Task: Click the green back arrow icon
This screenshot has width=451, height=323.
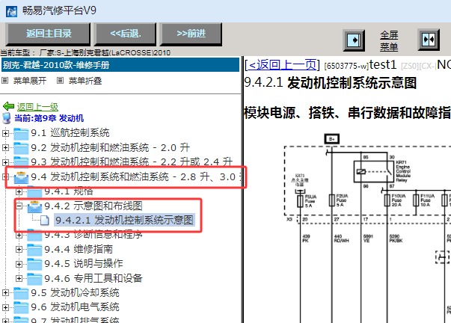Action: click(9, 106)
